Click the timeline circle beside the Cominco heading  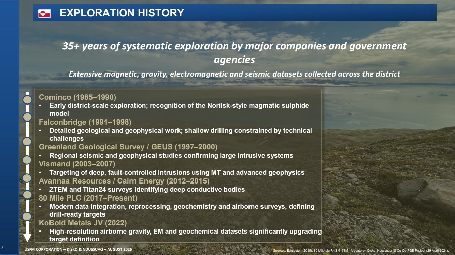[27, 100]
